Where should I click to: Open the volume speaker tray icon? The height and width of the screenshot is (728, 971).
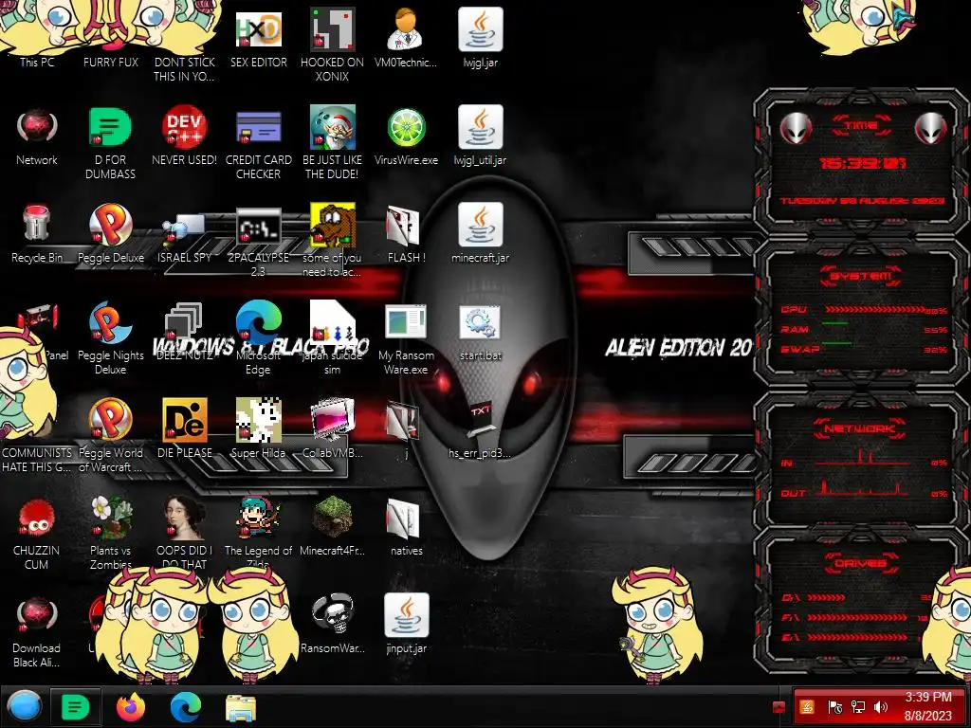[881, 707]
